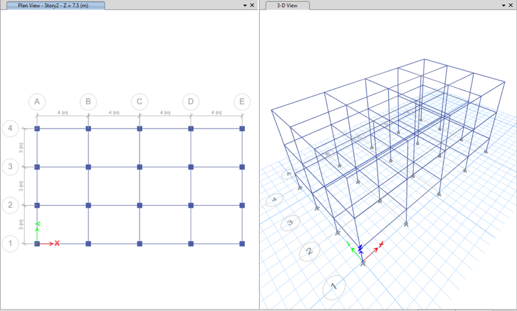Click grid bubble B in plan view
This screenshot has height=311, width=517.
coord(88,102)
